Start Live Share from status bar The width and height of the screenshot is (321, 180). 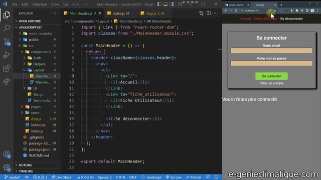pyautogui.click(x=61, y=177)
